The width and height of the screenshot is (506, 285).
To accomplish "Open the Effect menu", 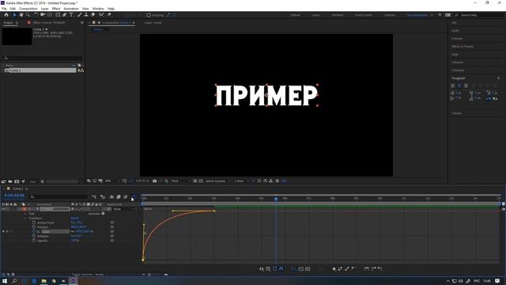I will (x=56, y=9).
